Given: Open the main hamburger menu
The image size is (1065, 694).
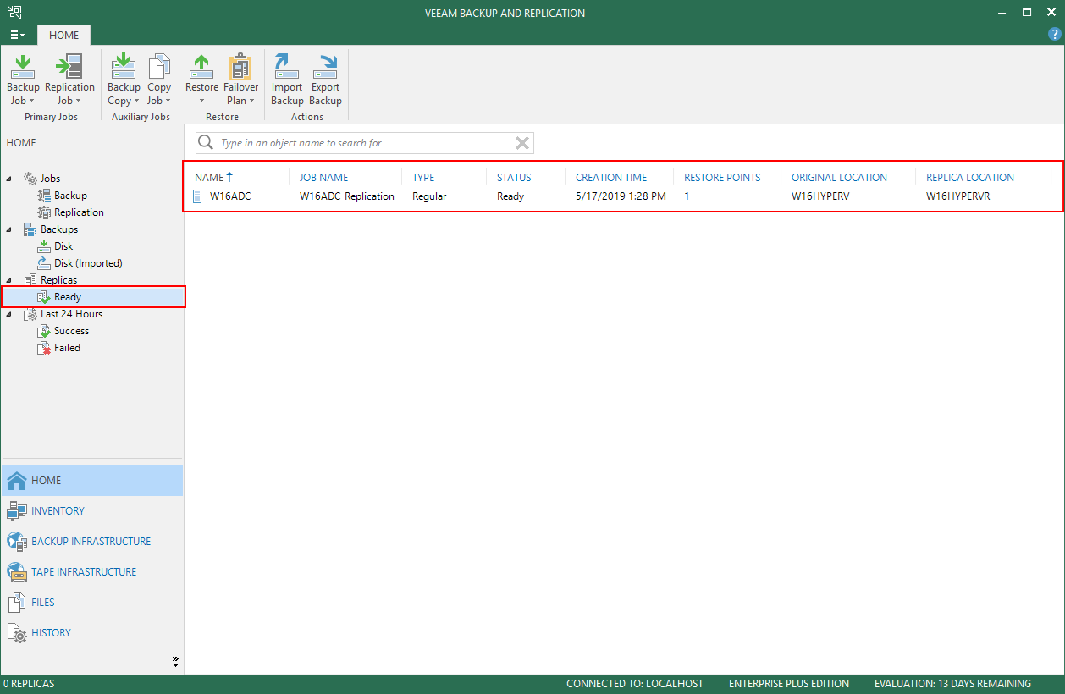Looking at the screenshot, I should pos(17,36).
